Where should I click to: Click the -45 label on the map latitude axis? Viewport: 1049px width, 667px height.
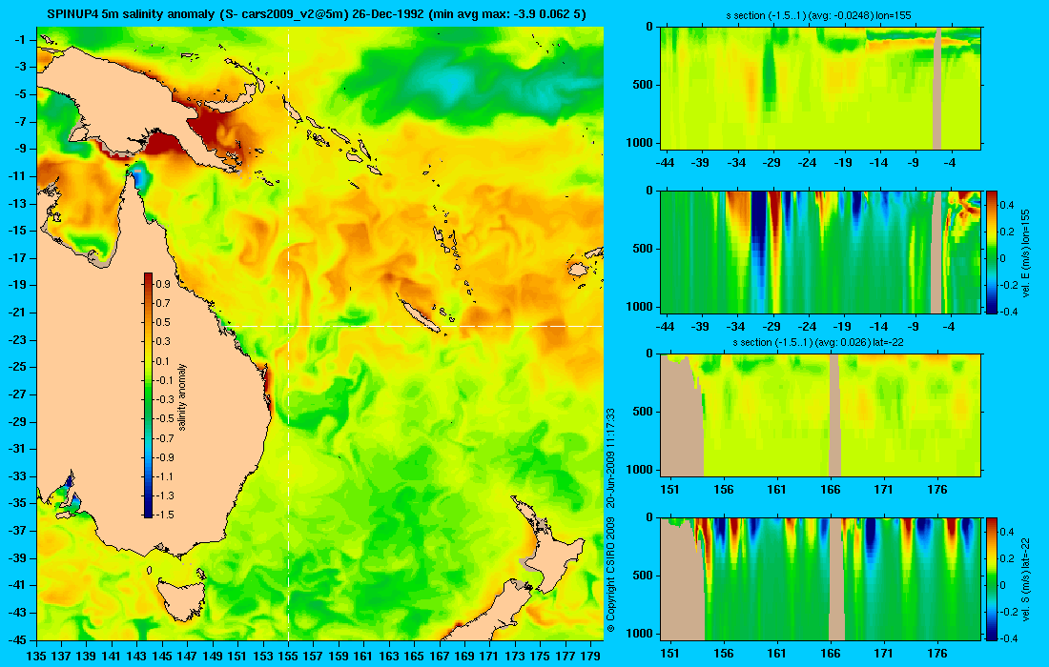(19, 639)
